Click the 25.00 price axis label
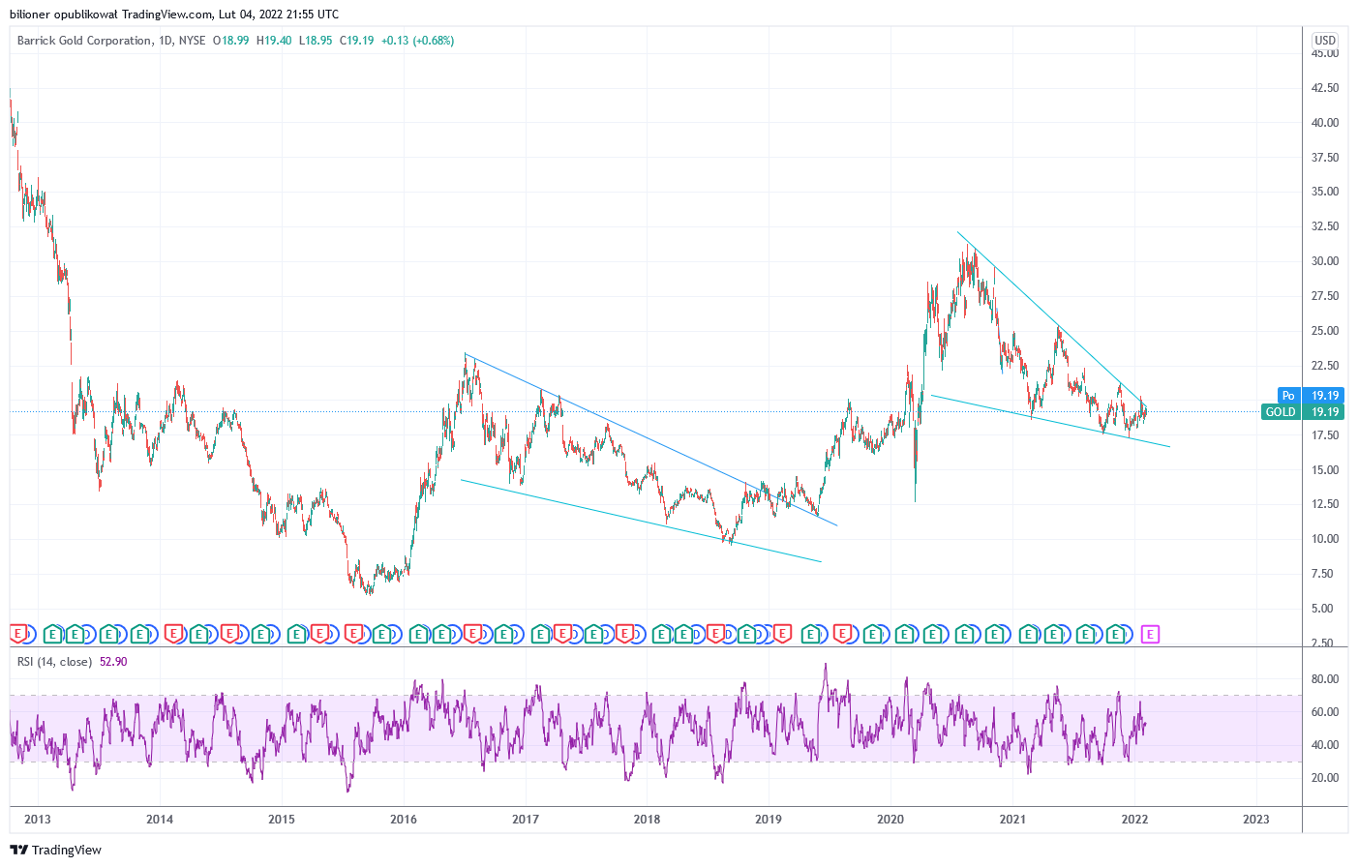 (1325, 331)
